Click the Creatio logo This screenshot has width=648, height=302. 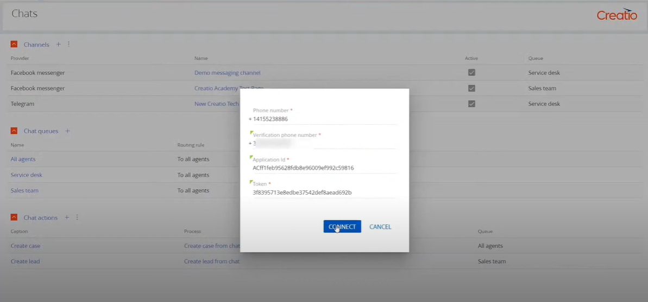click(x=617, y=14)
